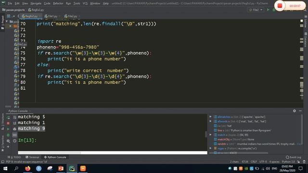Open Windows search from taskbar
This screenshot has height=173, width=308.
pyautogui.click(x=16, y=169)
